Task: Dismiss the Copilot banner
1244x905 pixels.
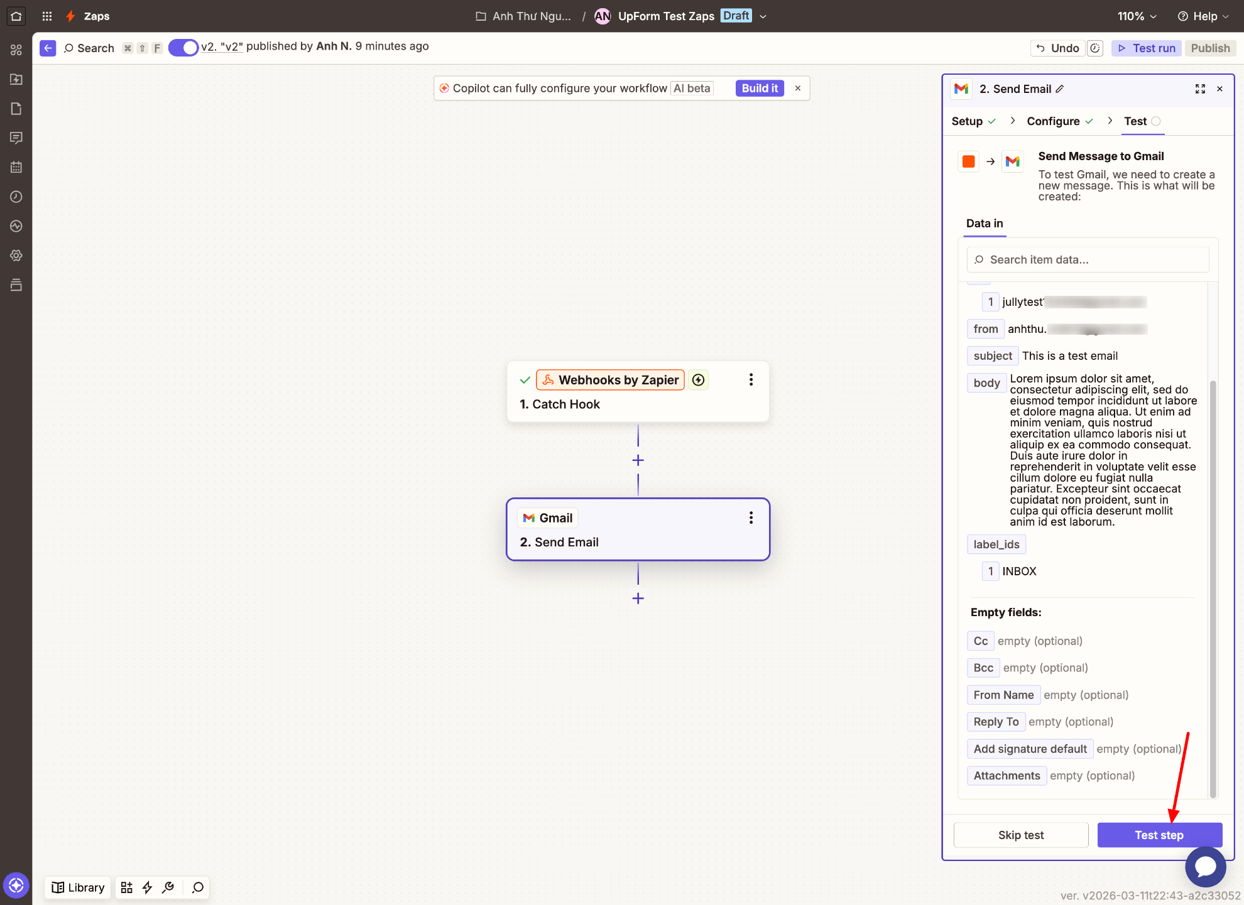Action: coord(798,89)
